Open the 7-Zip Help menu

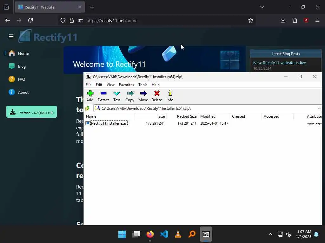coord(156,85)
